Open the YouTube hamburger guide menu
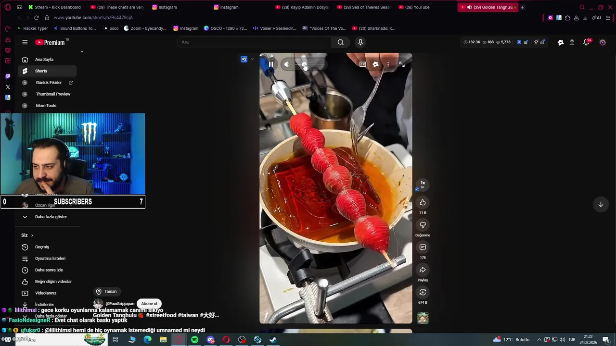Screen dimensions: 616x346 point(25,42)
